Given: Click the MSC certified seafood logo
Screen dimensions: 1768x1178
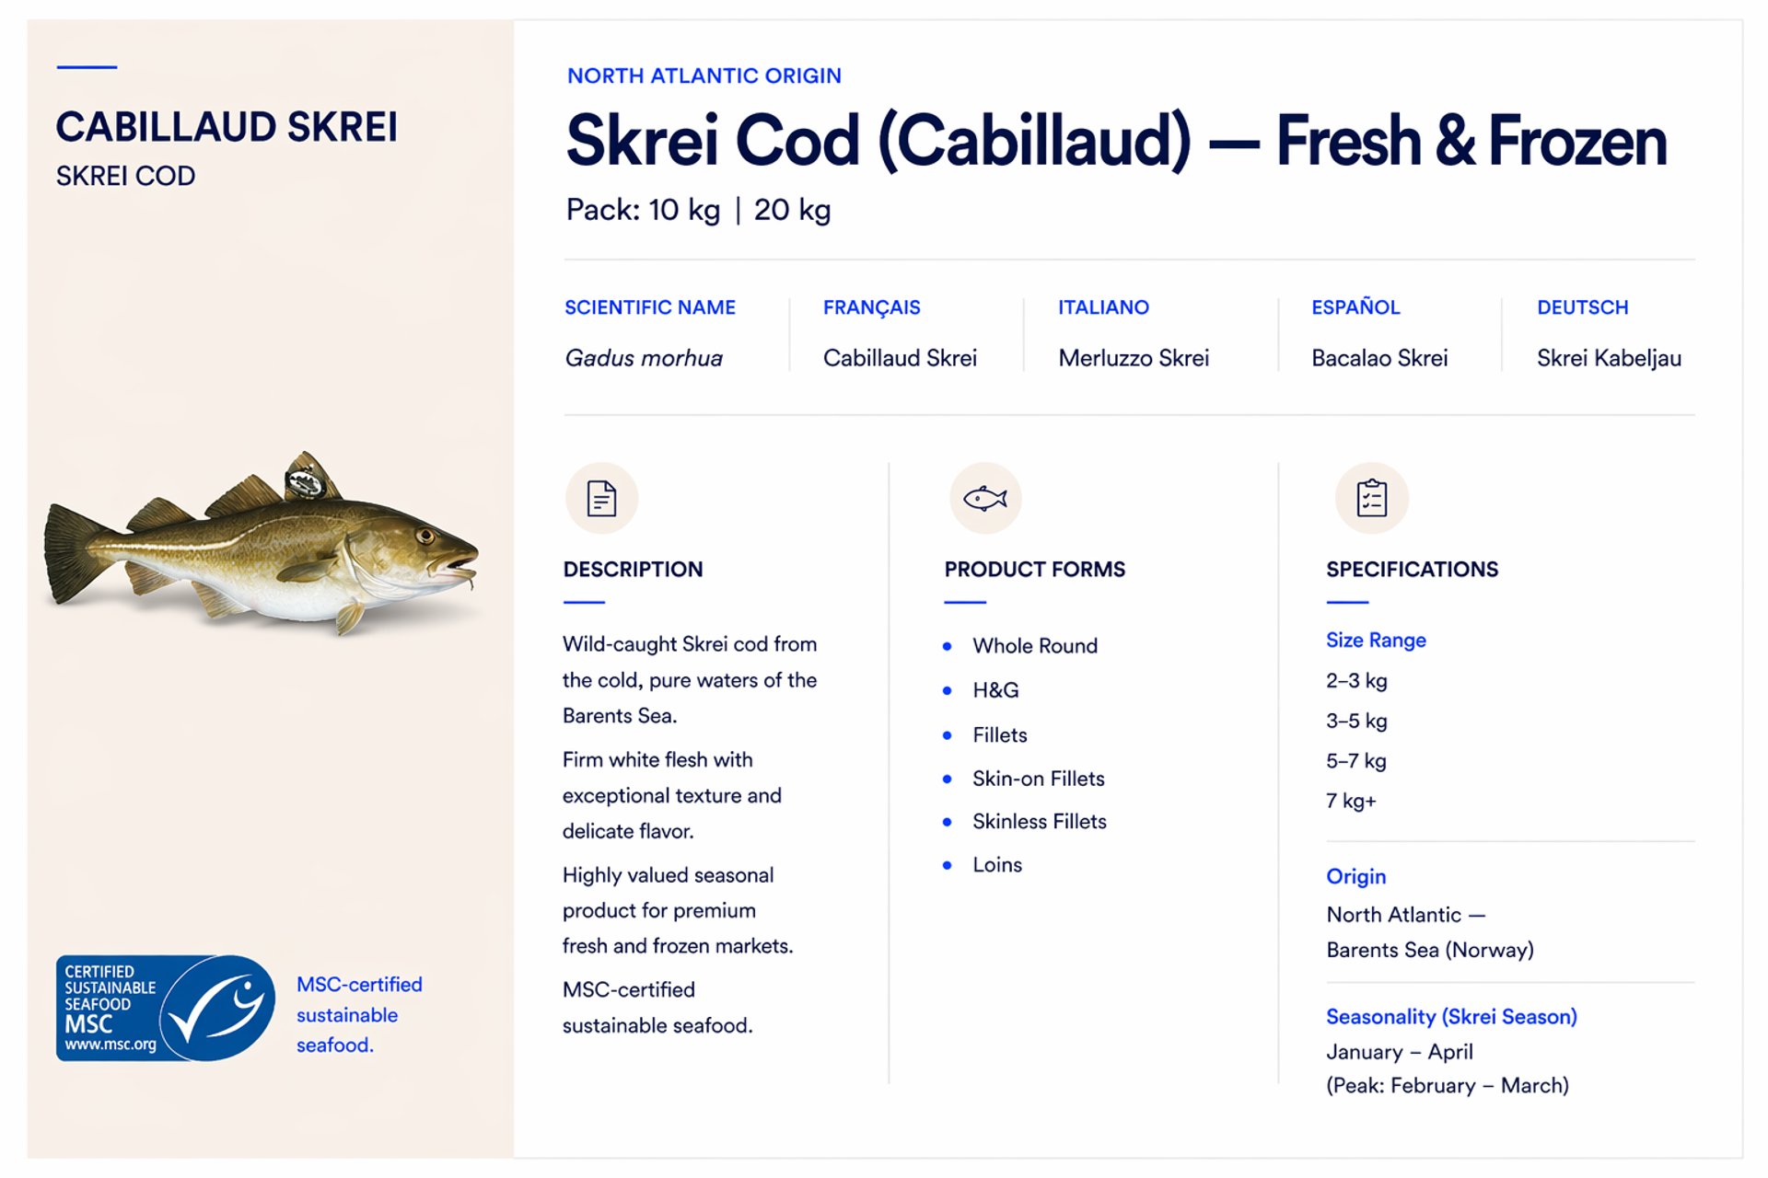Looking at the screenshot, I should coord(166,1008).
